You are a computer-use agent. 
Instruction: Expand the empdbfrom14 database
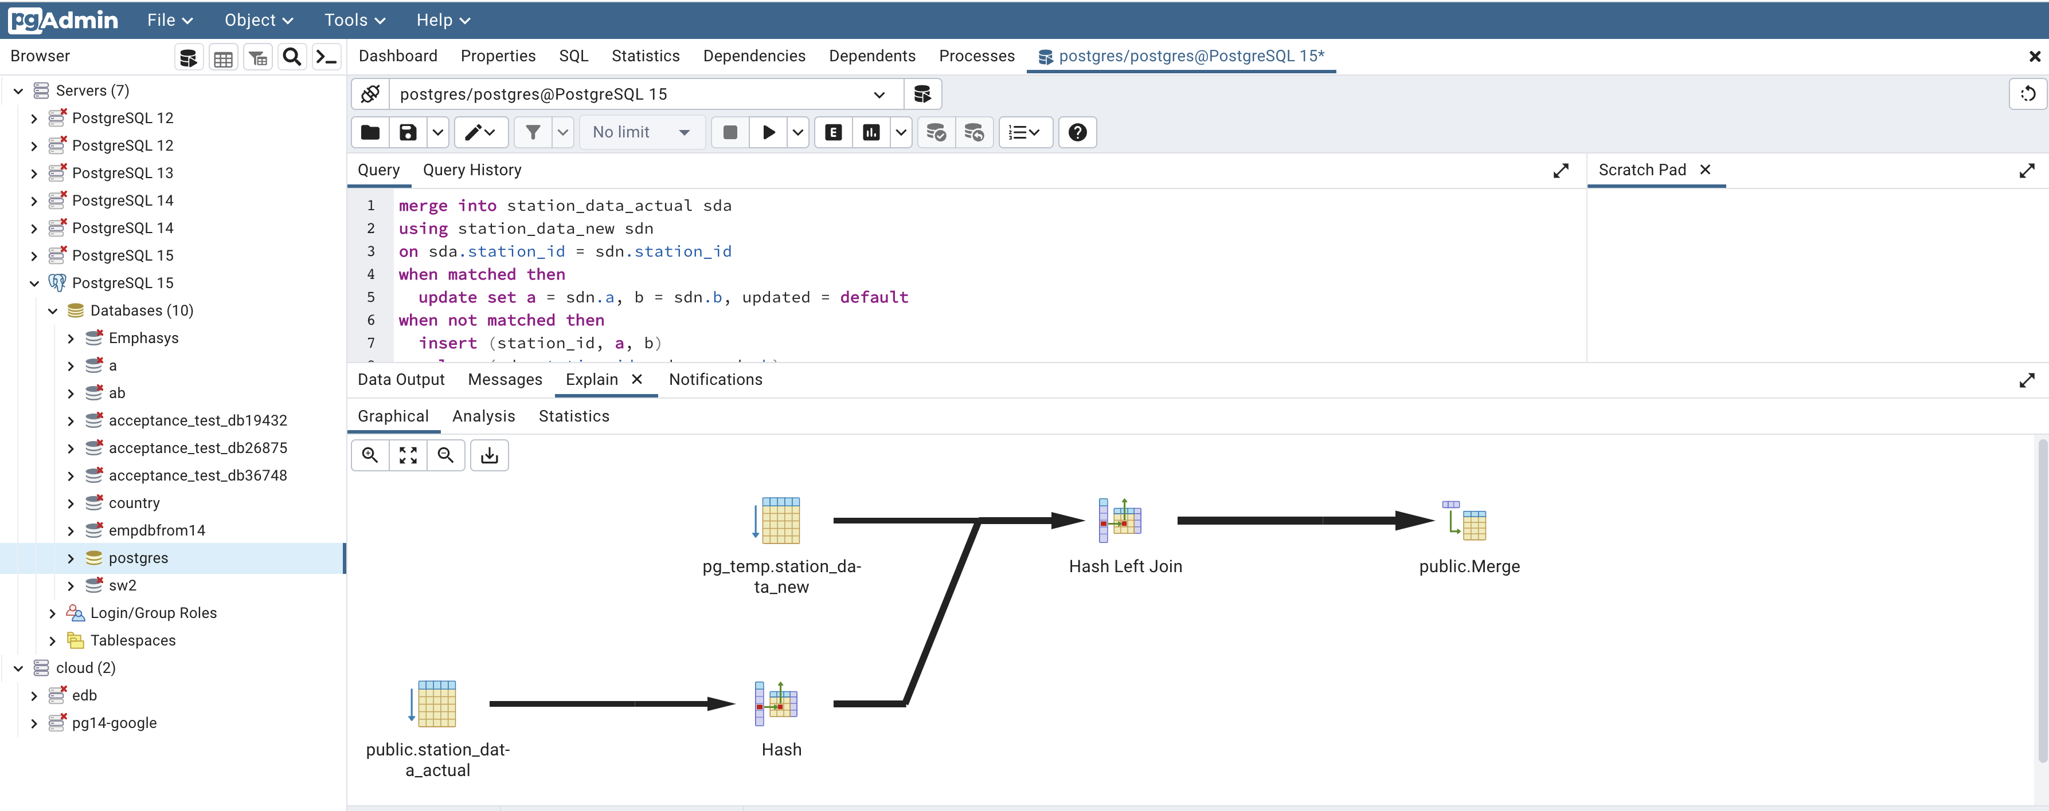click(x=70, y=530)
